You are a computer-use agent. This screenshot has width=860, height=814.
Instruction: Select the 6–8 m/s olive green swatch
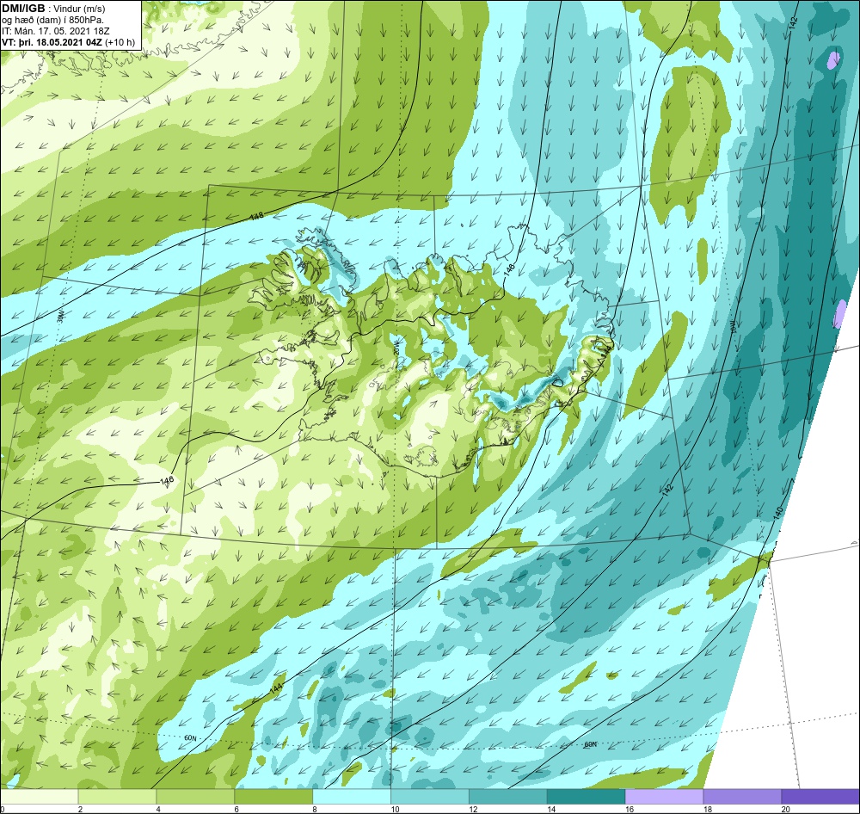273,796
